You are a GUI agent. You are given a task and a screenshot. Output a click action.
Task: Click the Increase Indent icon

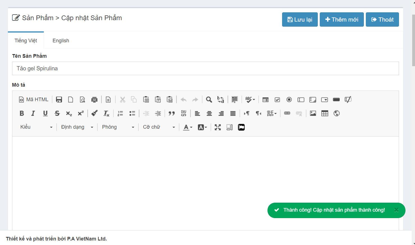click(158, 113)
